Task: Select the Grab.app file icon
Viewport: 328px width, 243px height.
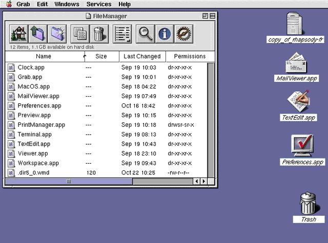Action: pos(11,77)
